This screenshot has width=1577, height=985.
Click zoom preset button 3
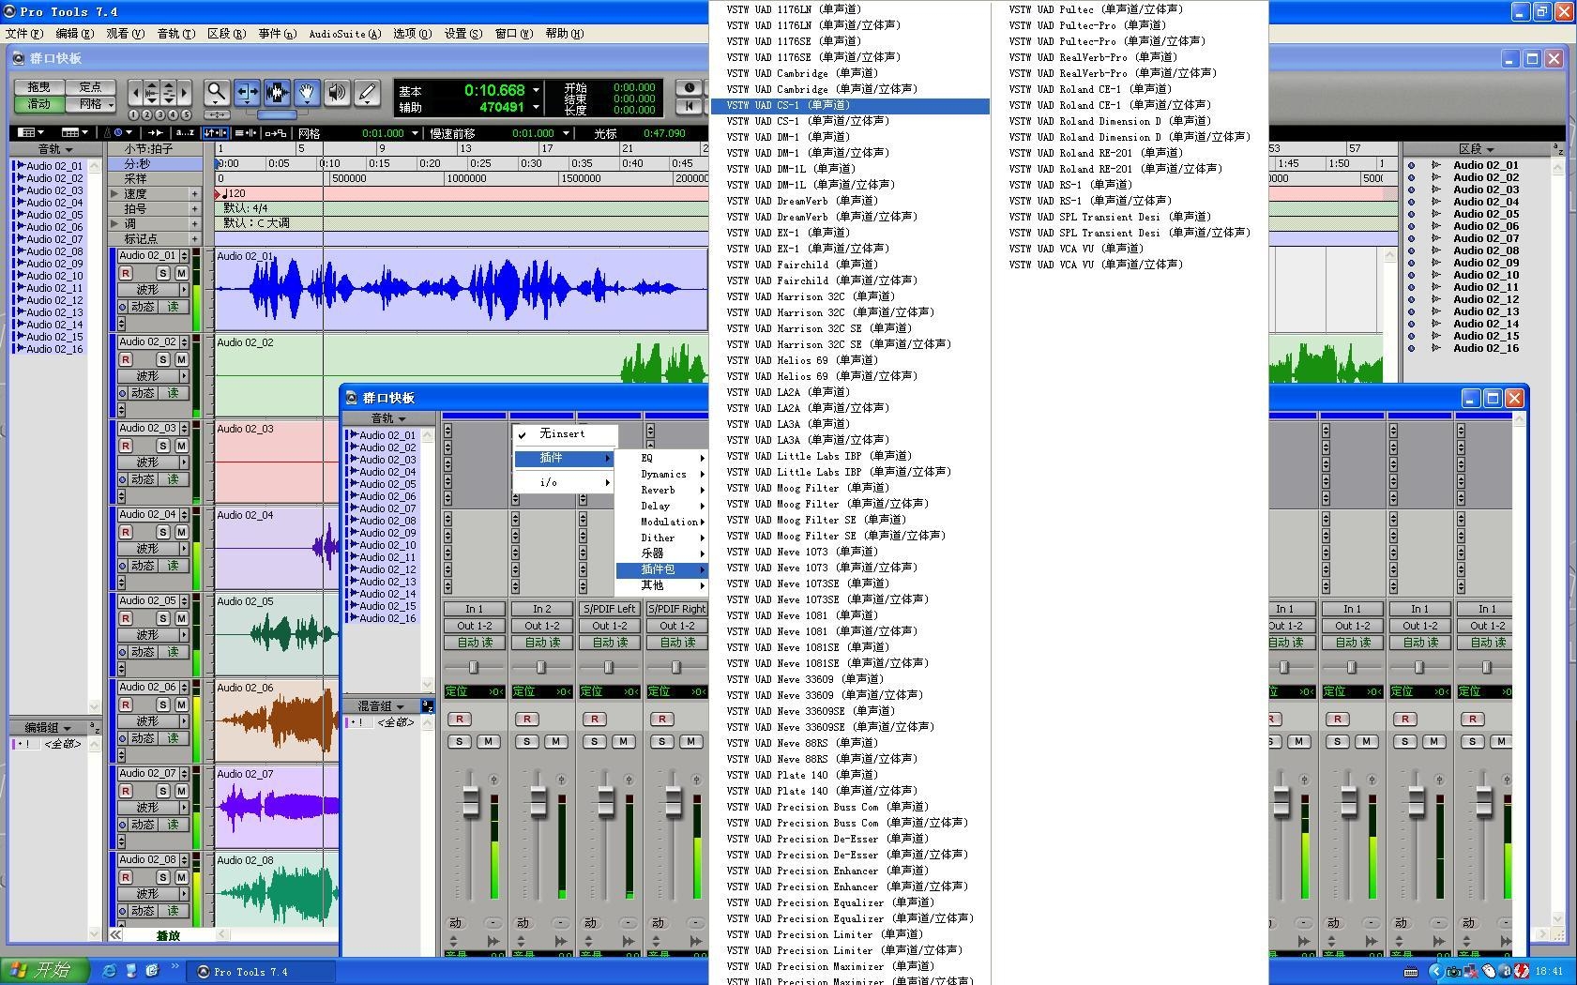point(160,114)
